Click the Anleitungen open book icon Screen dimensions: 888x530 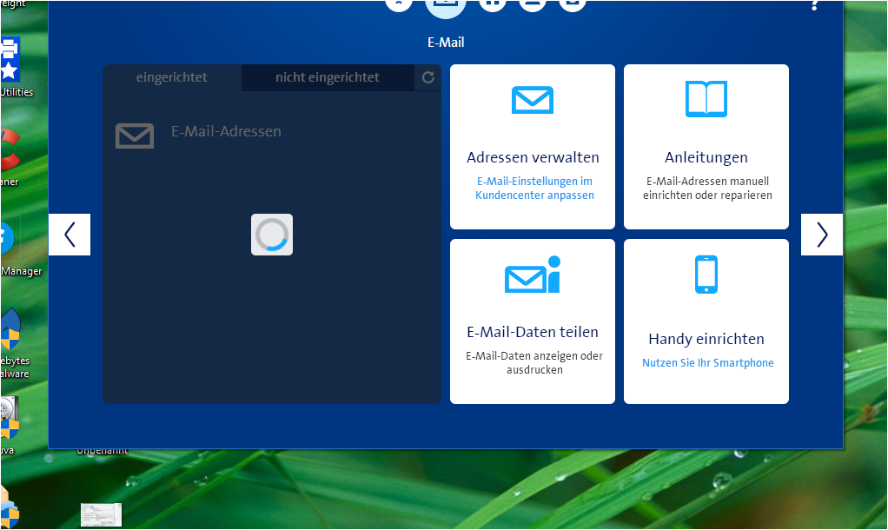click(706, 99)
